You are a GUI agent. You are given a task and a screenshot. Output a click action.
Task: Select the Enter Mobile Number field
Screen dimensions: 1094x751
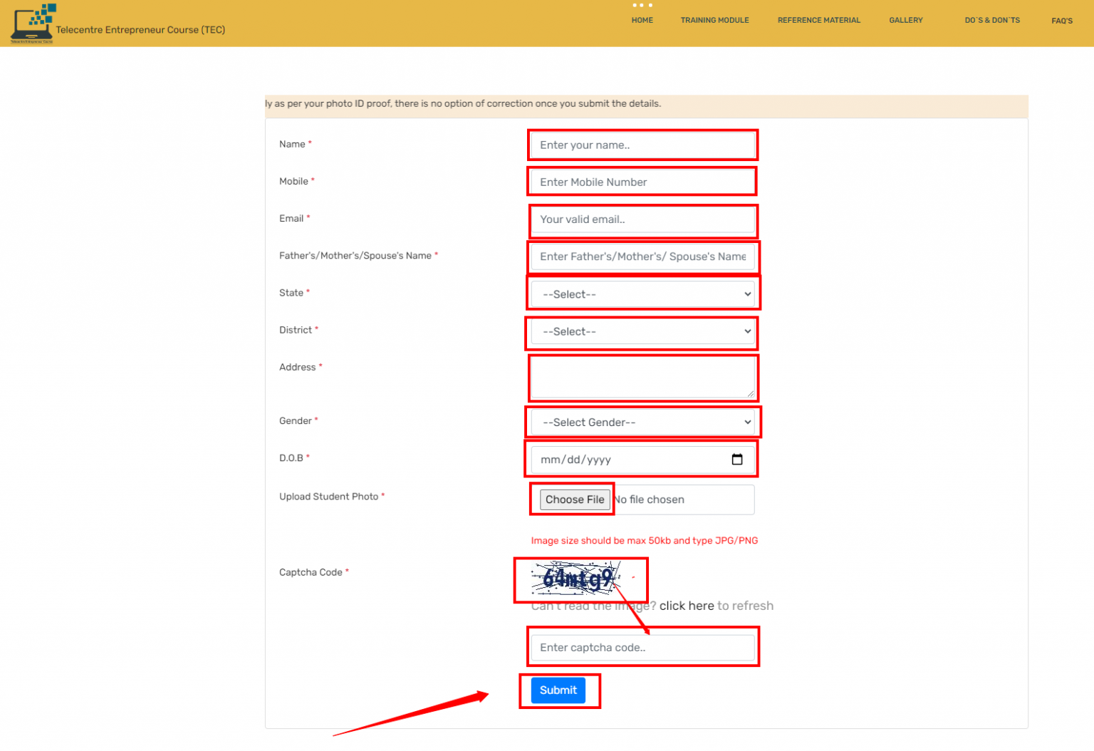point(641,182)
